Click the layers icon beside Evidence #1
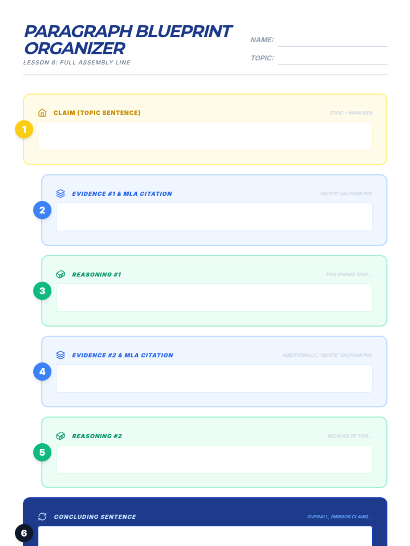The width and height of the screenshot is (410, 546). (60, 193)
